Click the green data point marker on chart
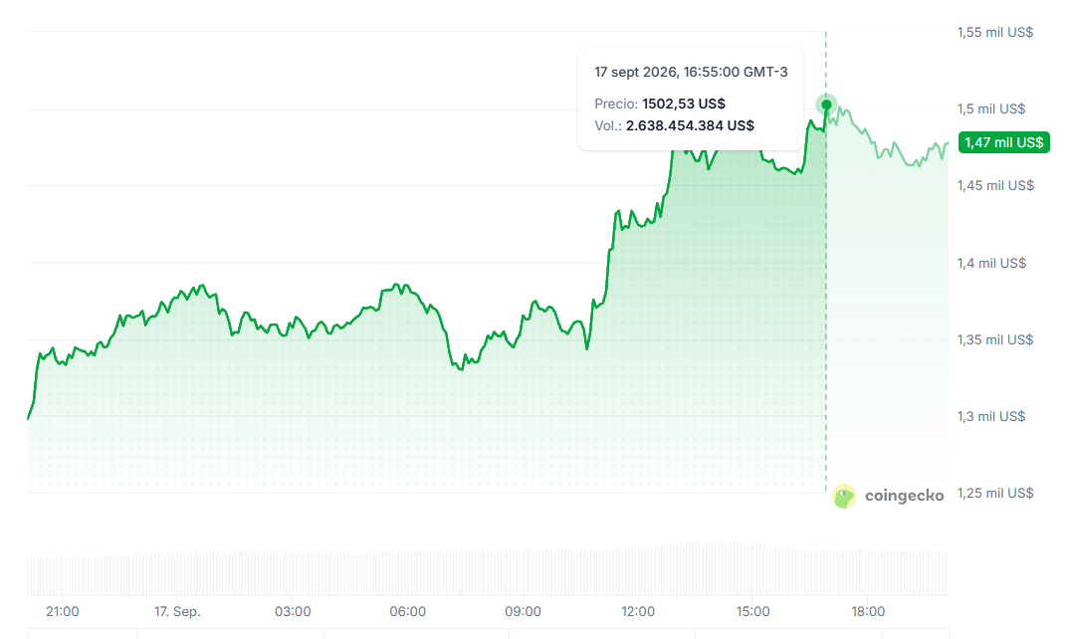Screen dimensions: 1067x639 coord(826,105)
